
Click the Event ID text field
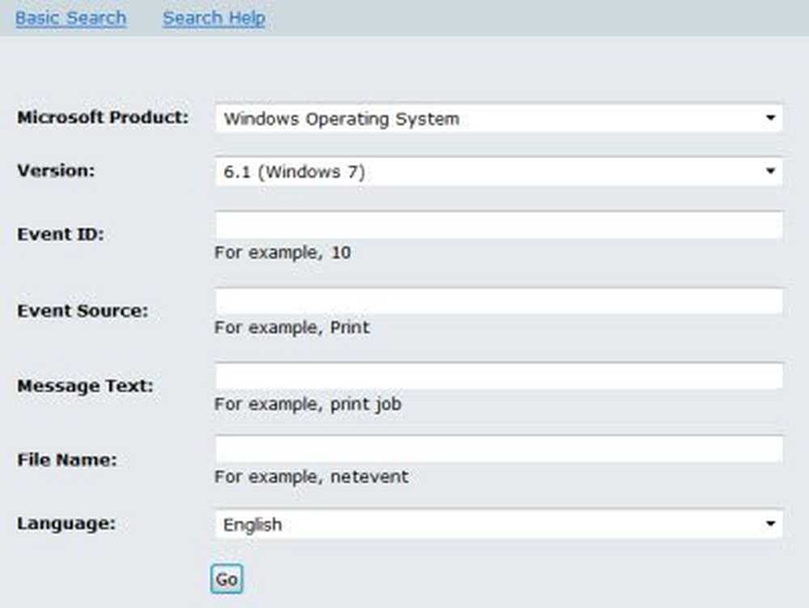(x=498, y=225)
